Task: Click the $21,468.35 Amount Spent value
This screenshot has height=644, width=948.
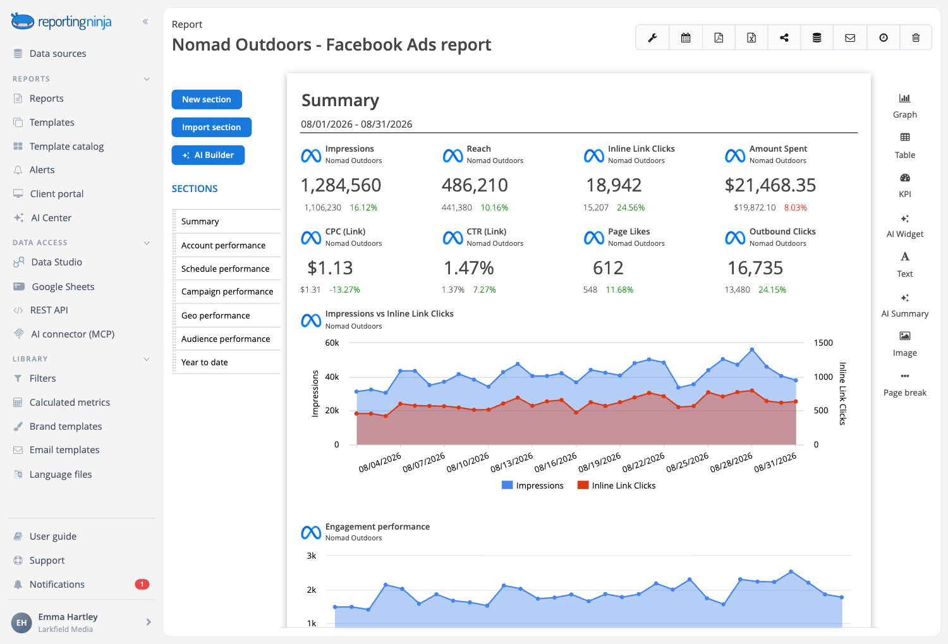Action: 770,185
